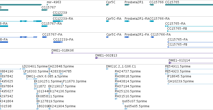Select the RE54911.5prime EST feature

[189, 69]
